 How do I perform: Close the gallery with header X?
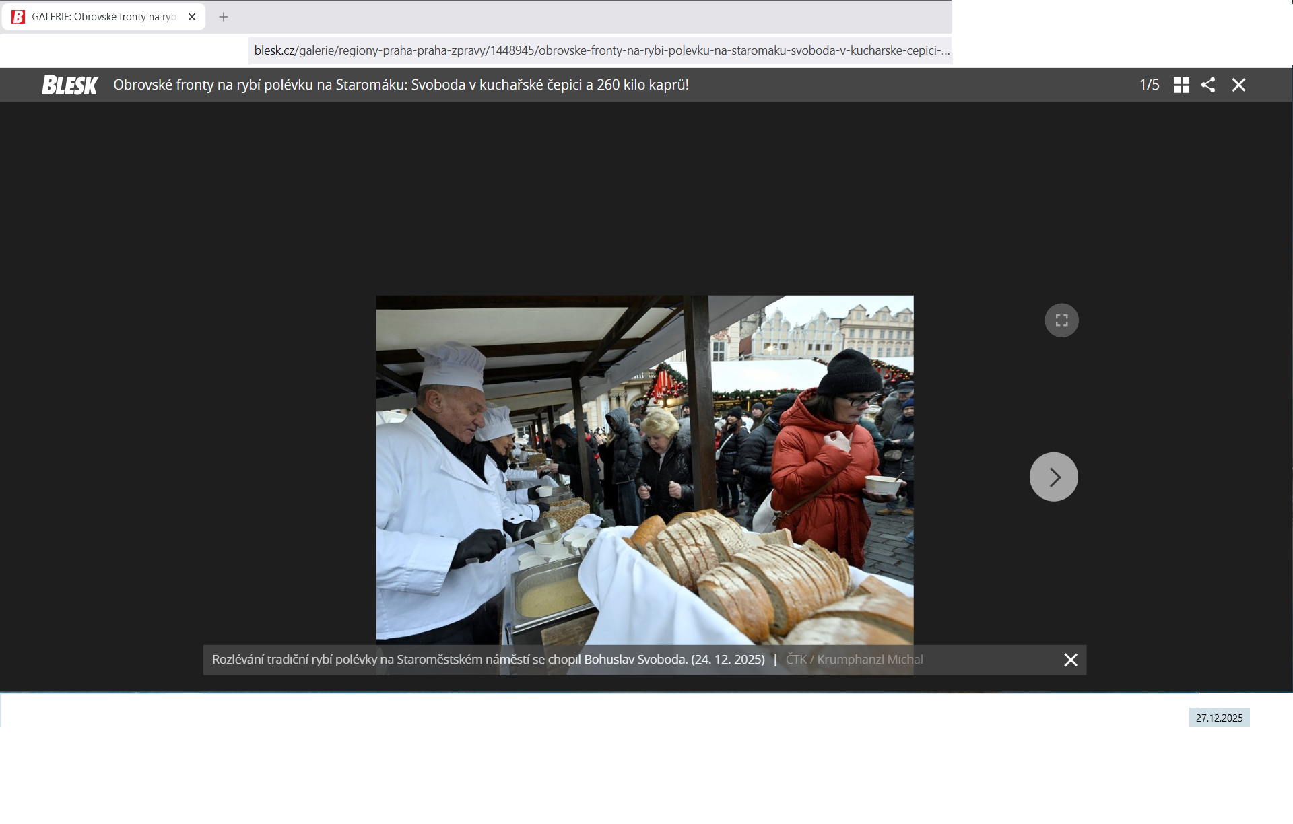click(x=1238, y=85)
